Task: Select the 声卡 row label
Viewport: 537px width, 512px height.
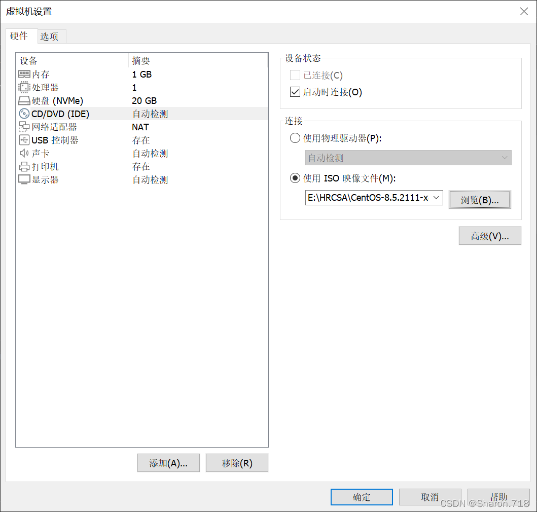Action: tap(41, 153)
